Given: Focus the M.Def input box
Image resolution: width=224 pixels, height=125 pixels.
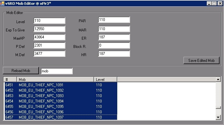Looking at the screenshot, I should 49,54.
